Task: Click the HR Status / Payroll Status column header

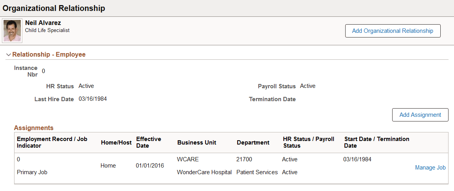Action: (309, 142)
